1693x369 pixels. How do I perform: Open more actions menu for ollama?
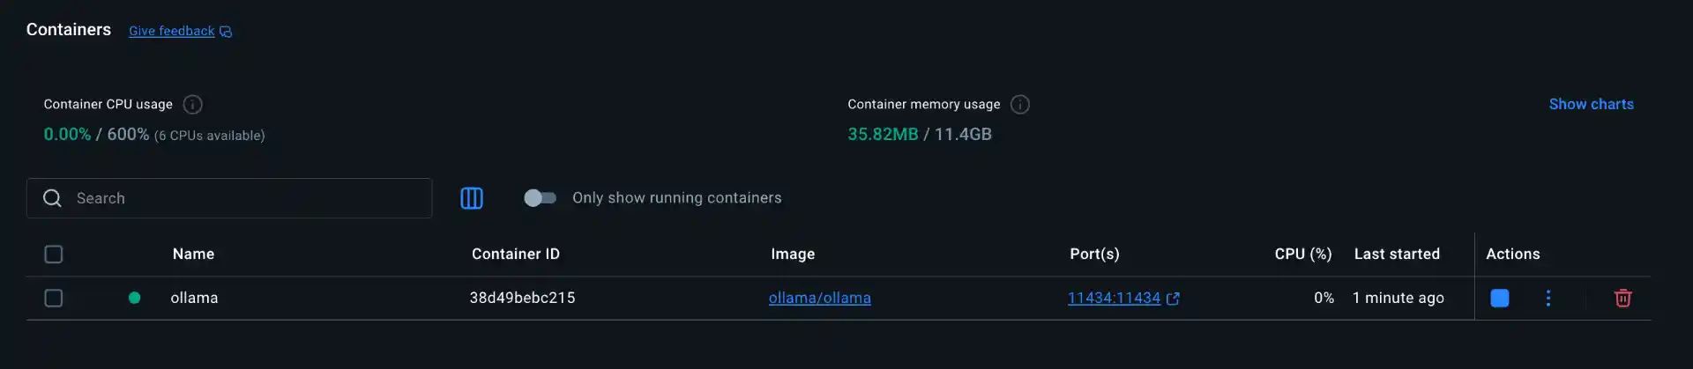(x=1548, y=299)
